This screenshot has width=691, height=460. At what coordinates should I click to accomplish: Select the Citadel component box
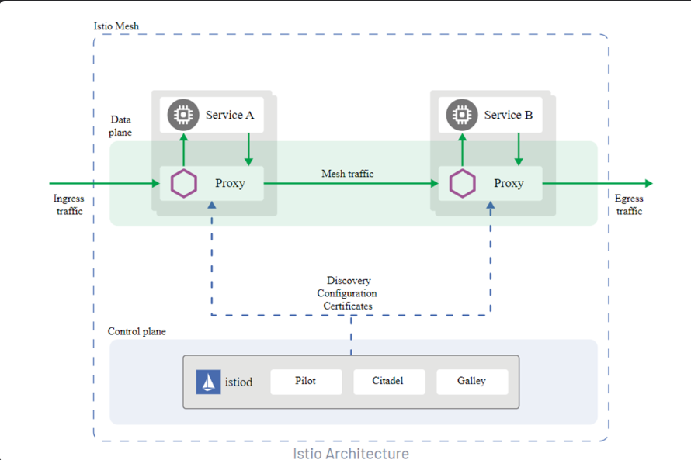click(x=389, y=382)
